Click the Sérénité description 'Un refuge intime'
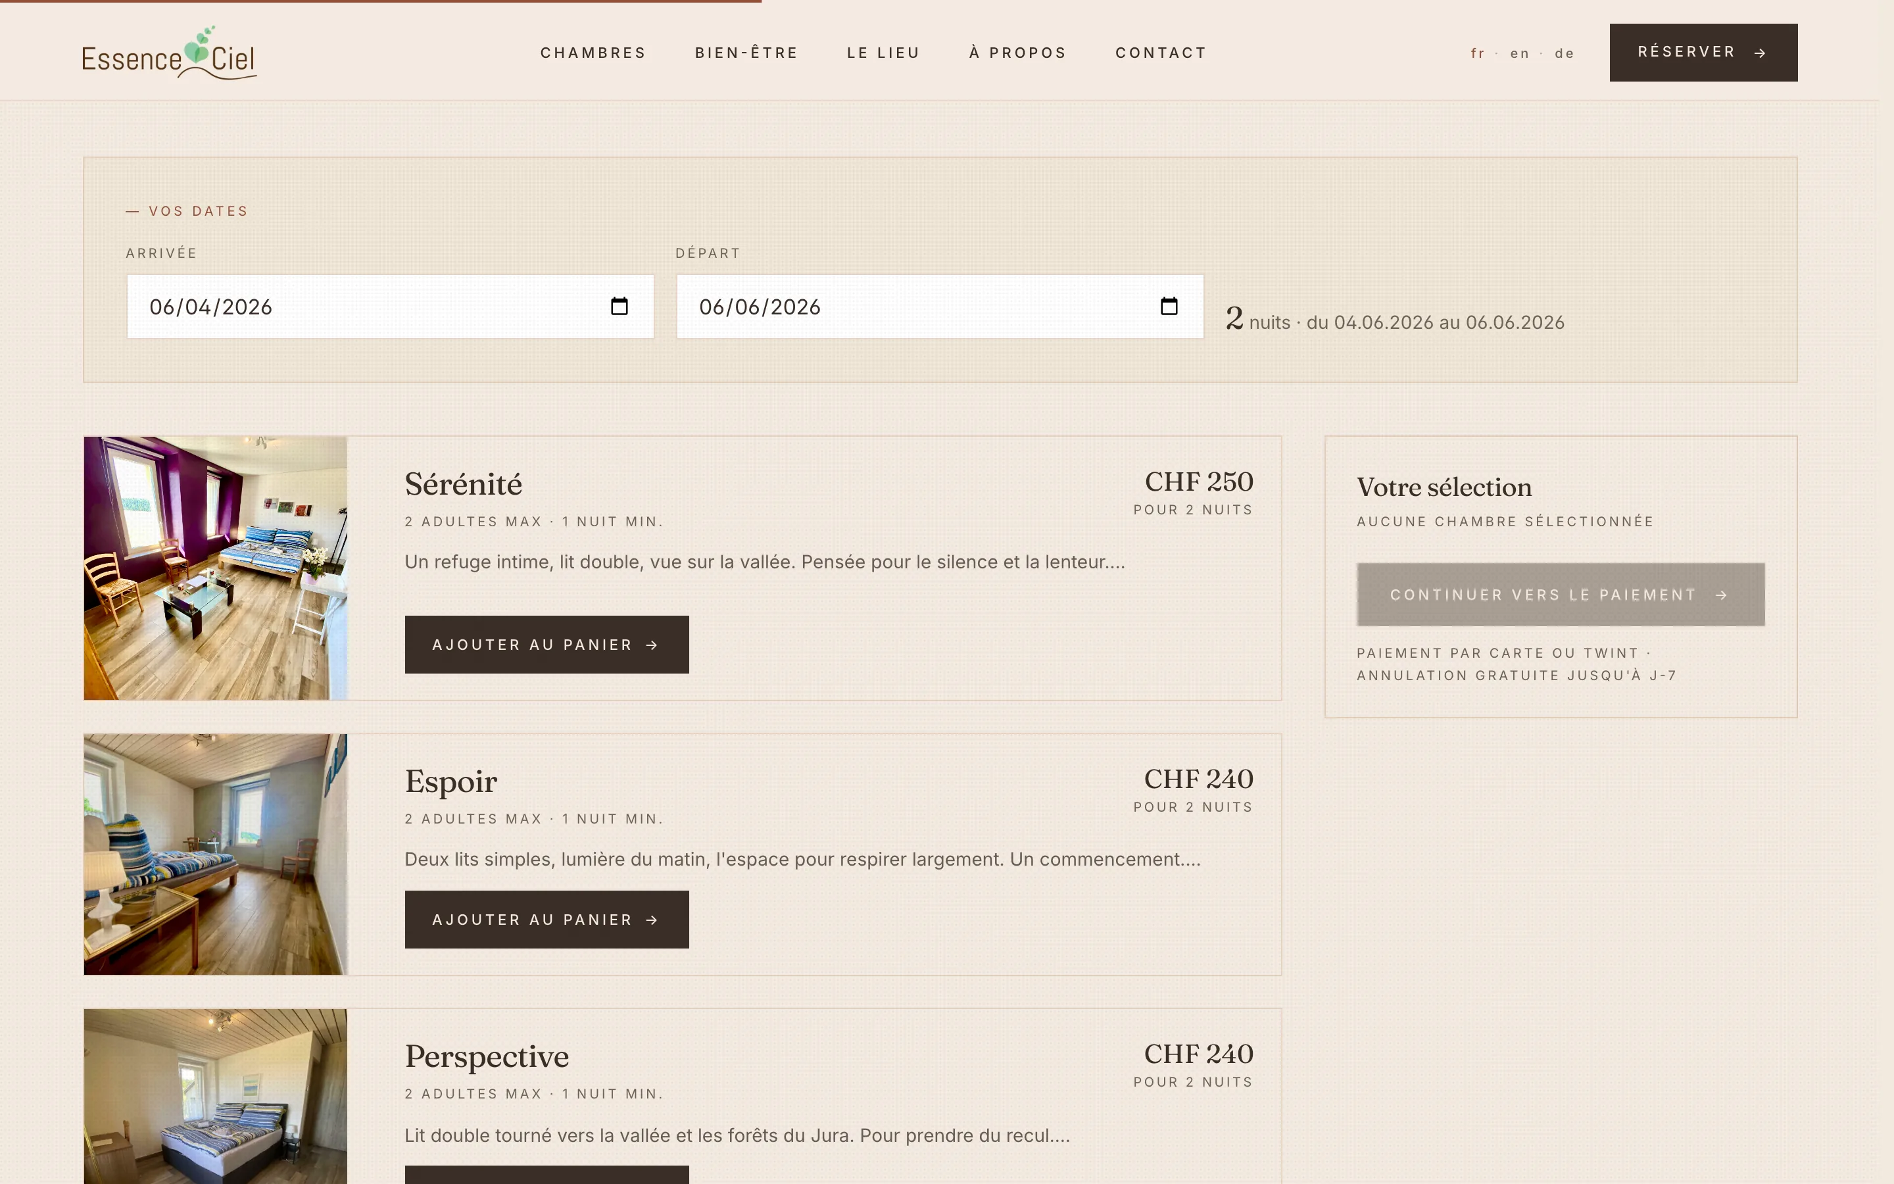This screenshot has width=1894, height=1184. point(765,562)
